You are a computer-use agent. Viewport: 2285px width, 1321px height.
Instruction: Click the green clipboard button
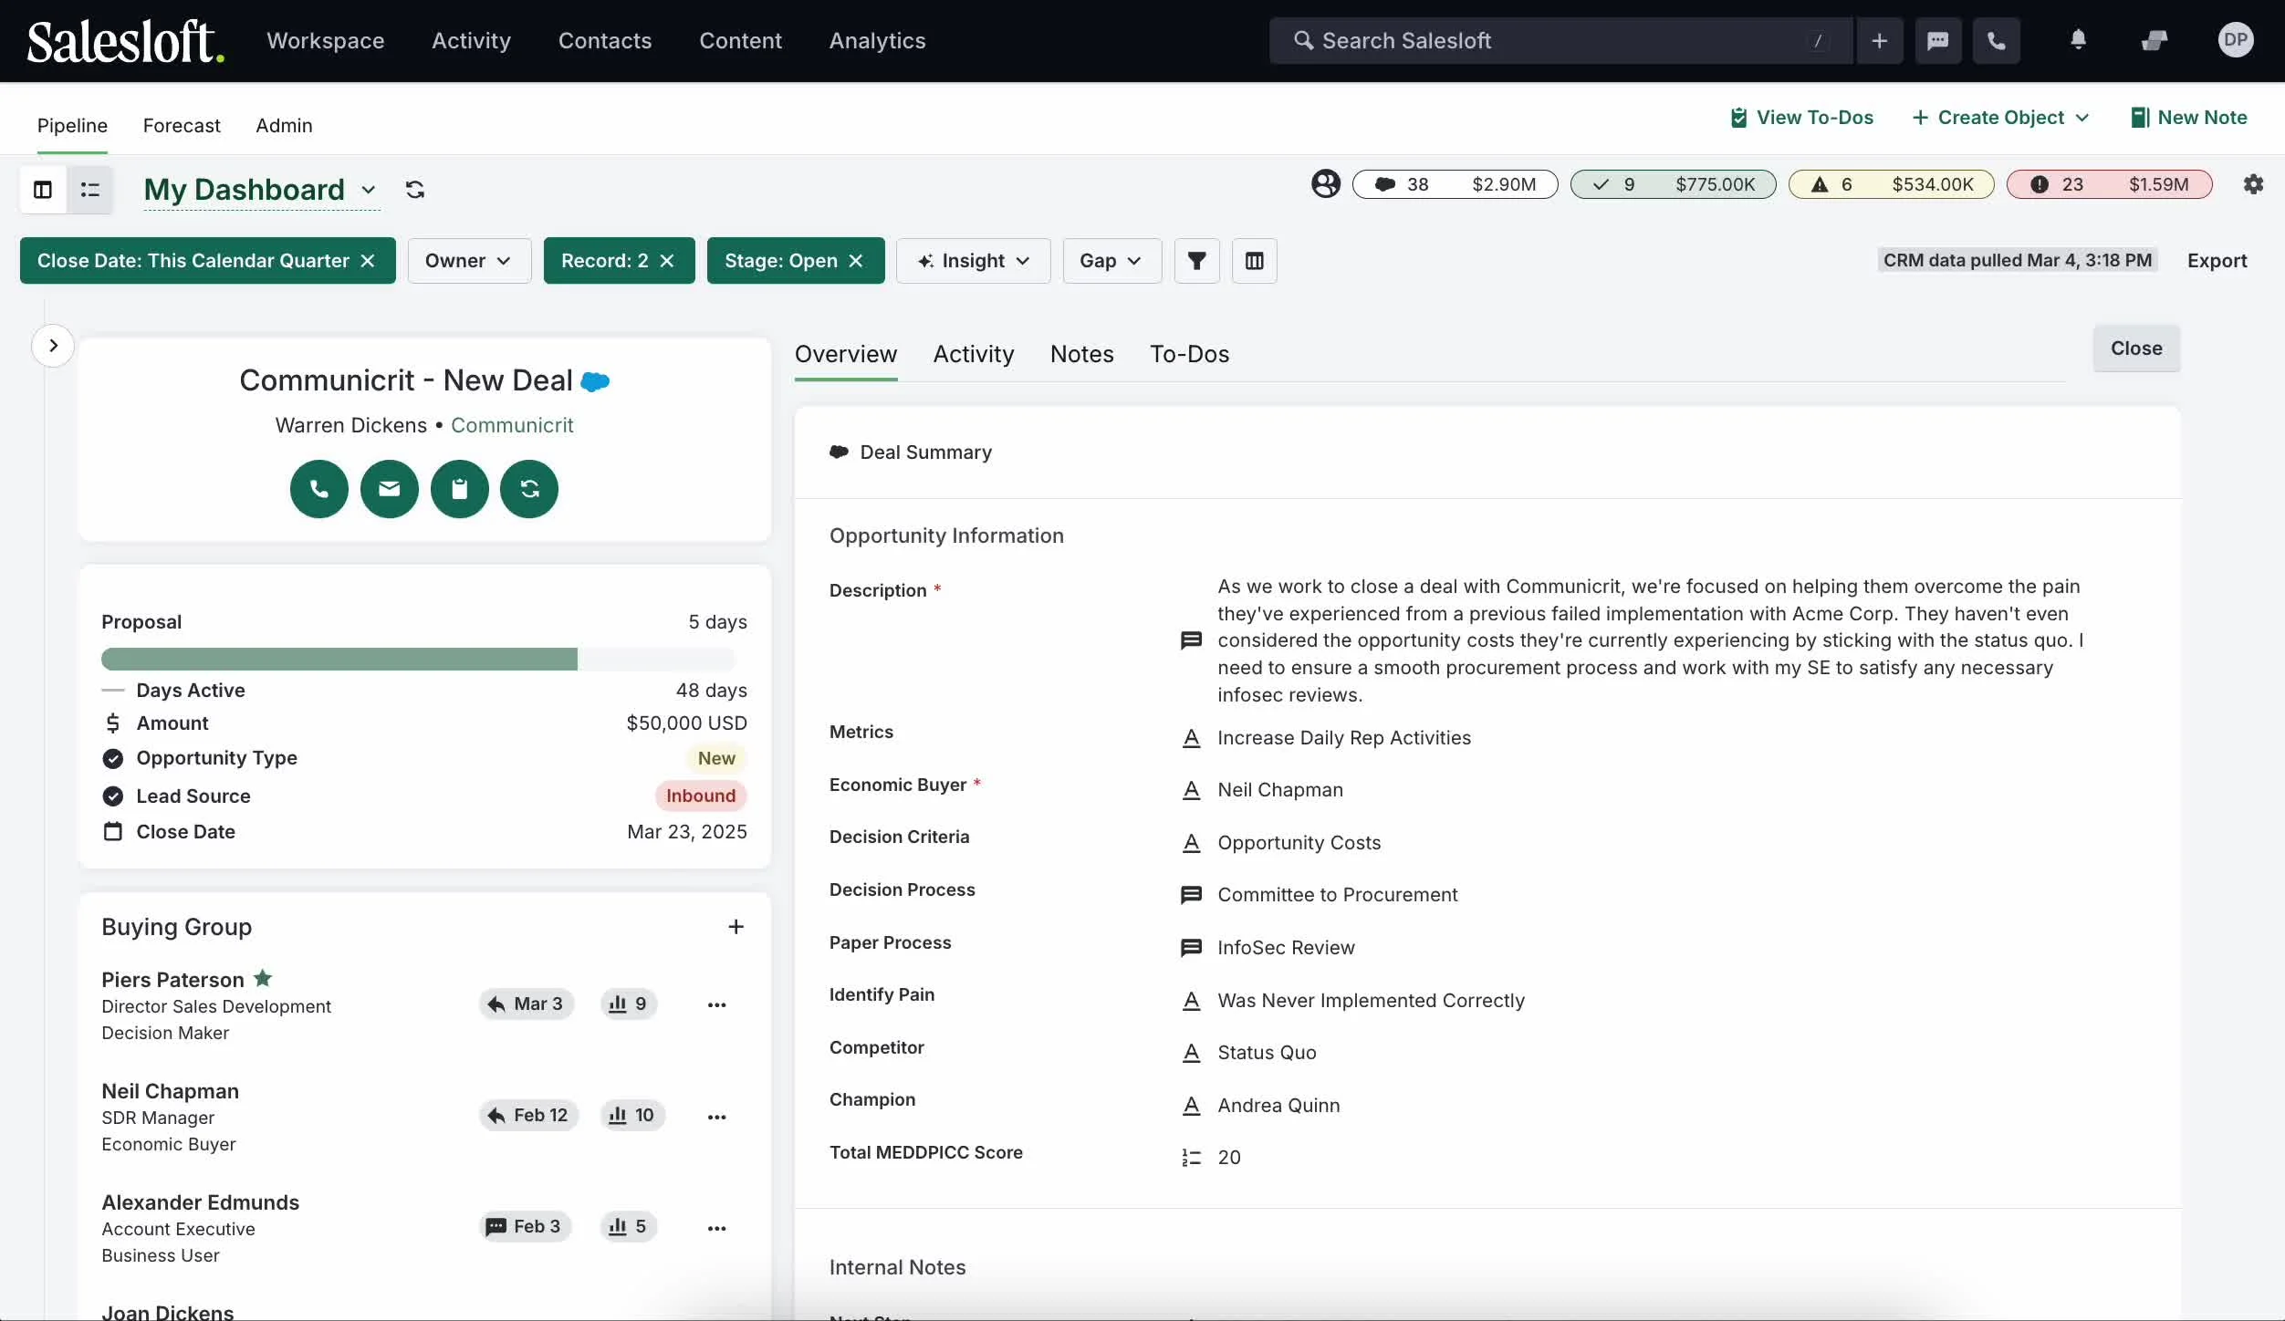[x=460, y=489]
